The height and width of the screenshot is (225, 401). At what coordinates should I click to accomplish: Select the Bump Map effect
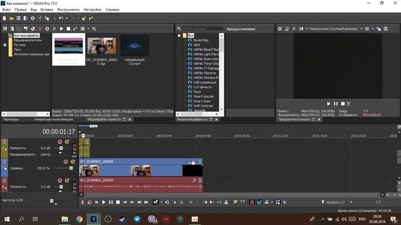point(200,40)
